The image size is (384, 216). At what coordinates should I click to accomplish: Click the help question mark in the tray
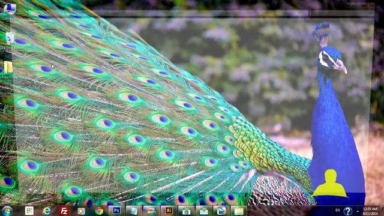347,211
